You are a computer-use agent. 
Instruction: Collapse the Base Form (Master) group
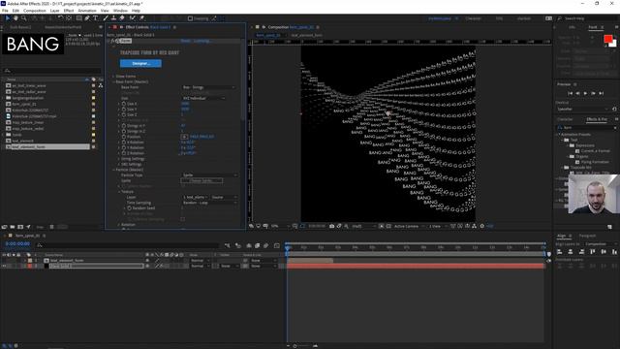[x=113, y=81]
